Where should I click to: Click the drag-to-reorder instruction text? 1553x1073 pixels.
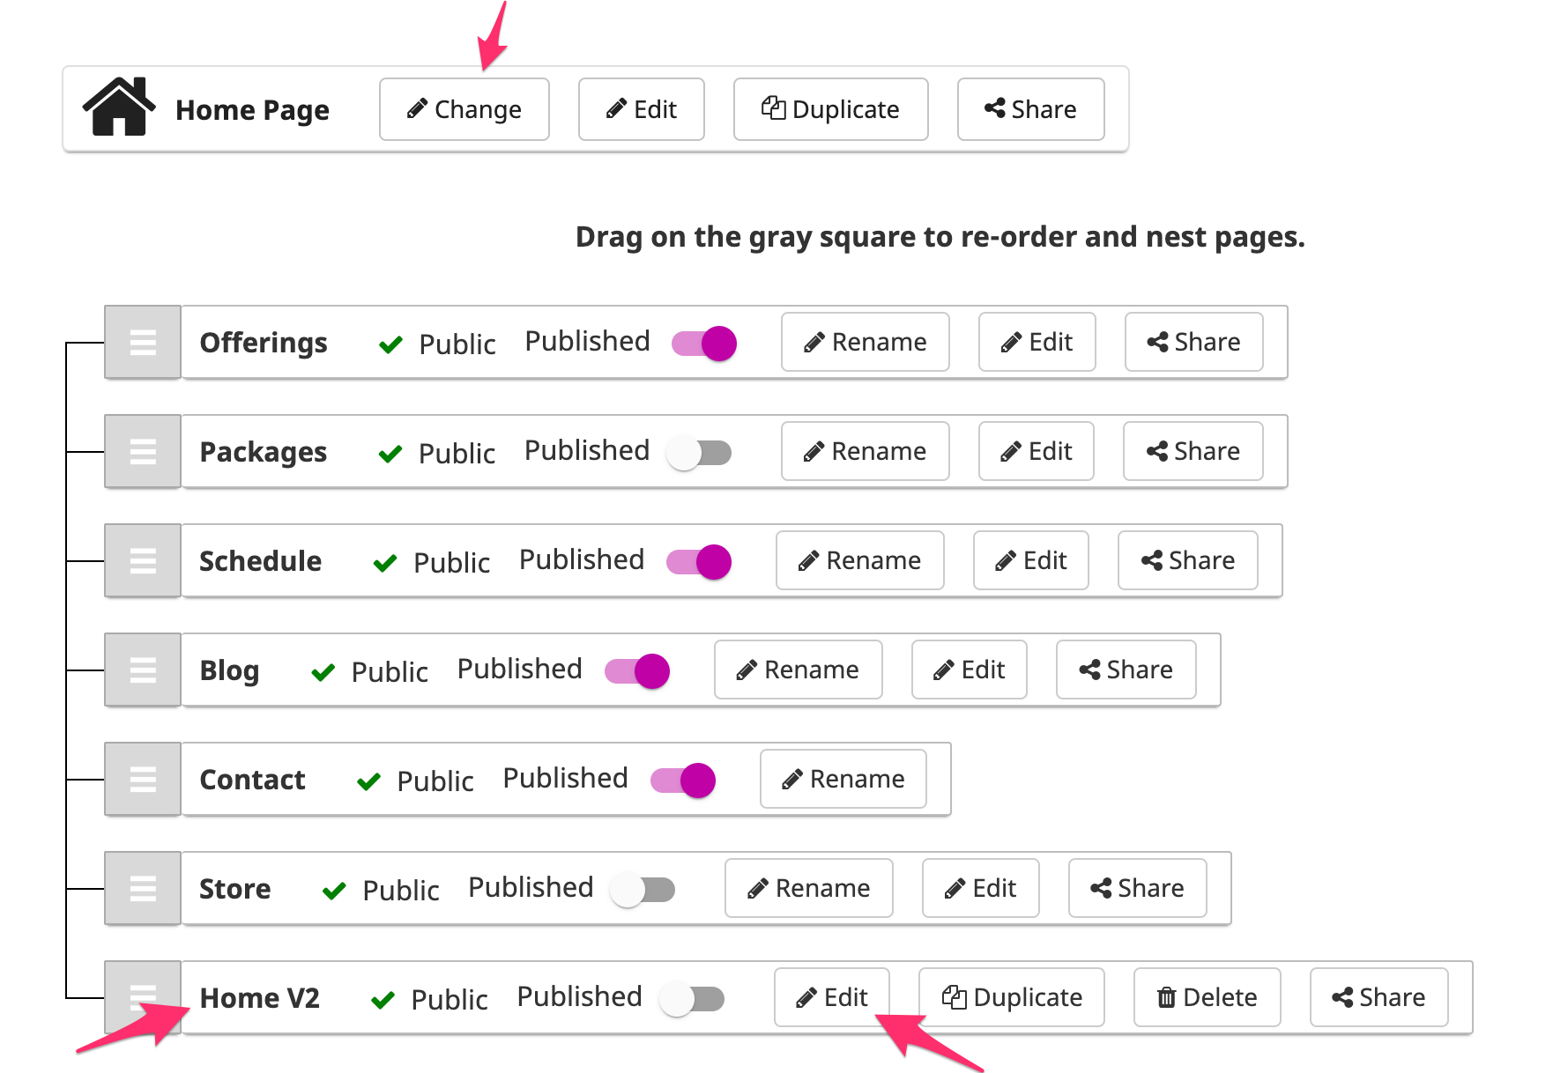pyautogui.click(x=940, y=237)
